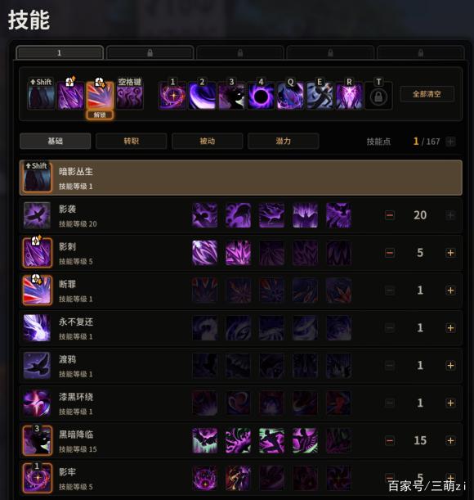Select the 暗影丛生 skill row
474x500 pixels.
pos(241,178)
